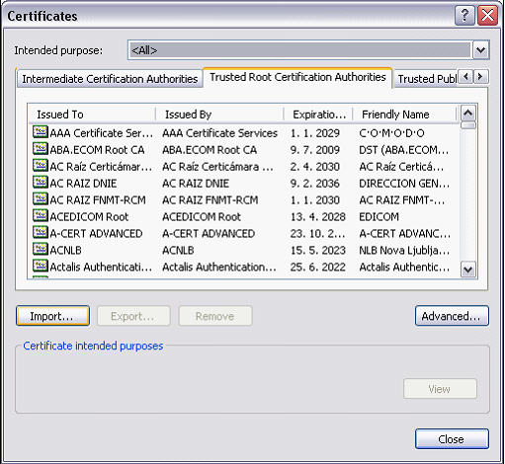Click the View button
Viewport: 505px width, 464px height.
pyautogui.click(x=440, y=389)
